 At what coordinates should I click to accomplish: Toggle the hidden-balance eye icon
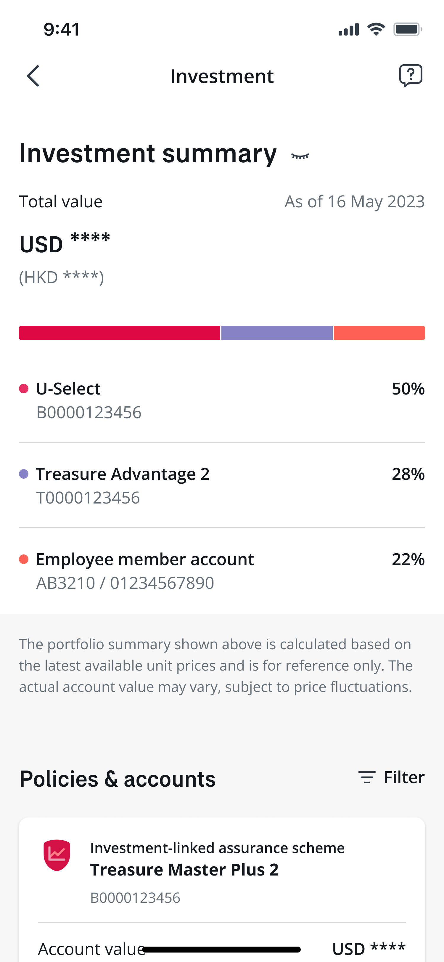pos(300,156)
